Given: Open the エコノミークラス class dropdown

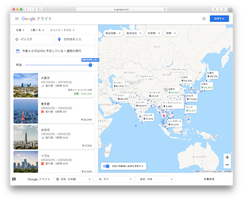Looking at the screenshot, I should [x=62, y=30].
